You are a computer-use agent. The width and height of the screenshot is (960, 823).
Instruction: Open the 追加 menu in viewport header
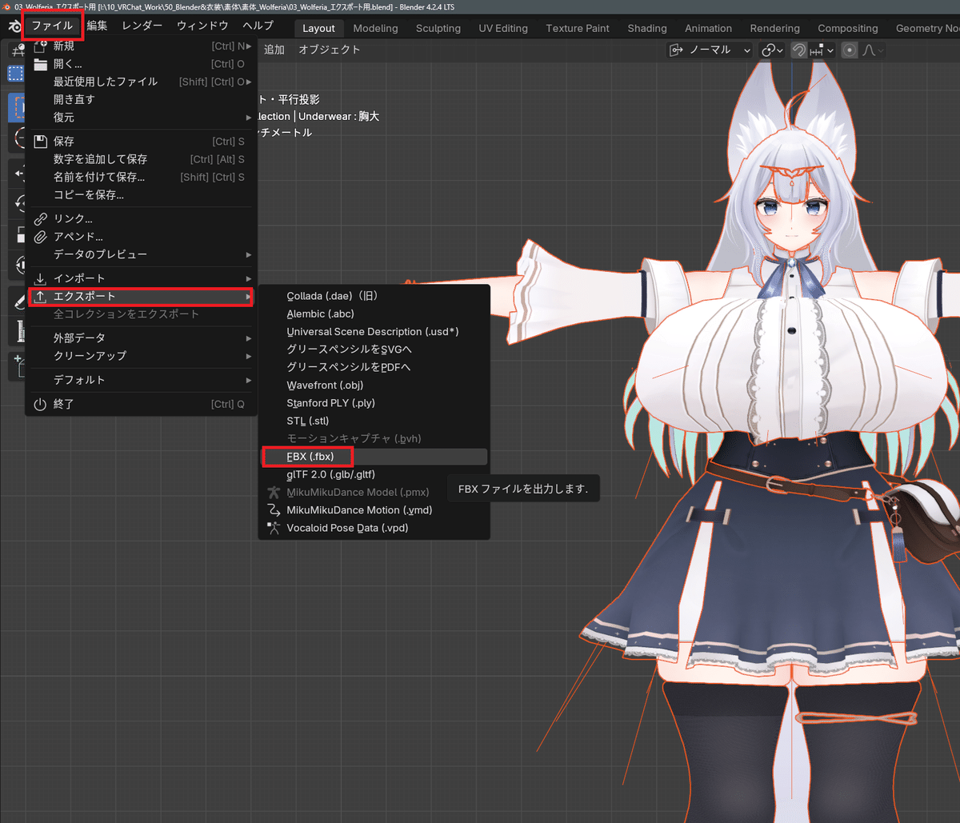pyautogui.click(x=274, y=50)
